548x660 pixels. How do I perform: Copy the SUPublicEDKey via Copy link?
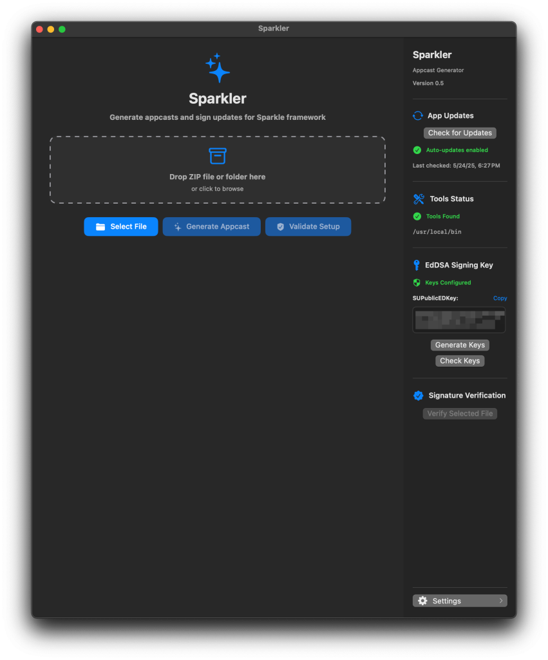(x=500, y=298)
